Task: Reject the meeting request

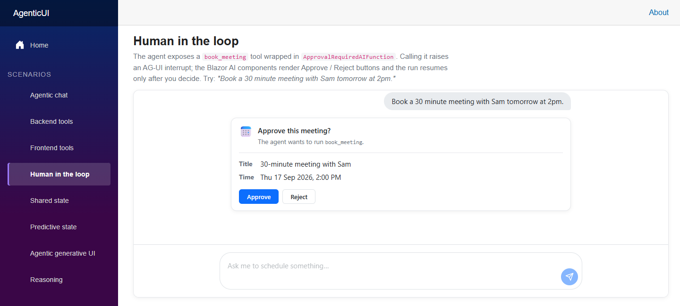Action: [299, 197]
